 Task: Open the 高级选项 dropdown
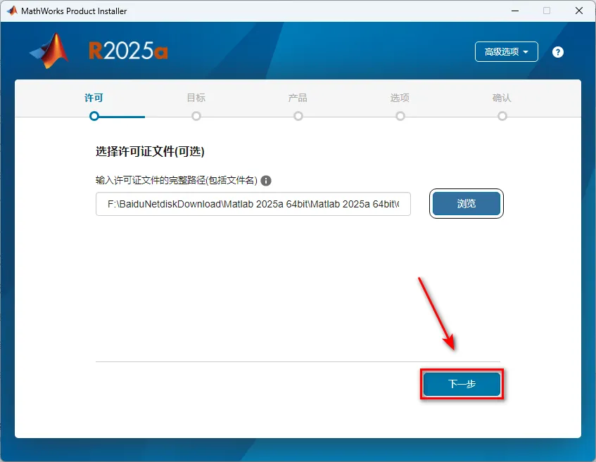[507, 51]
